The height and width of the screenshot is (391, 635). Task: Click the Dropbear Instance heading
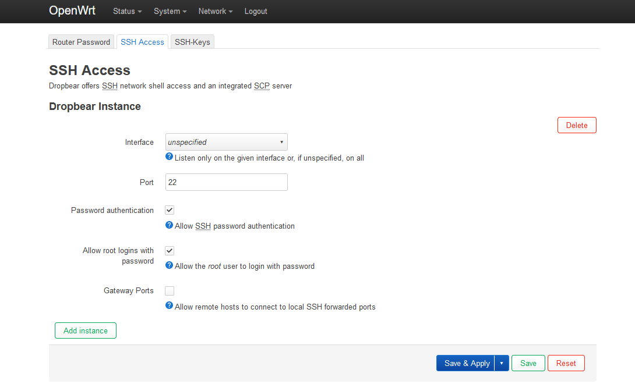point(95,106)
